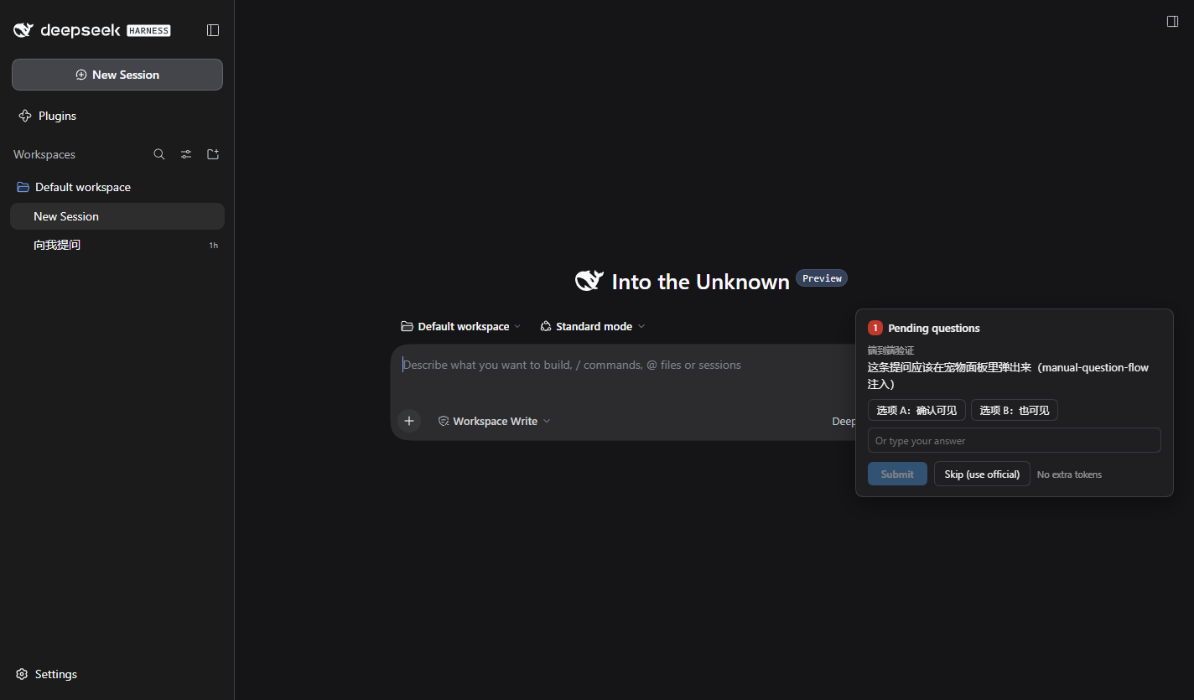Click the whale icon beside Into the Unknown
The width and height of the screenshot is (1194, 700).
(589, 281)
